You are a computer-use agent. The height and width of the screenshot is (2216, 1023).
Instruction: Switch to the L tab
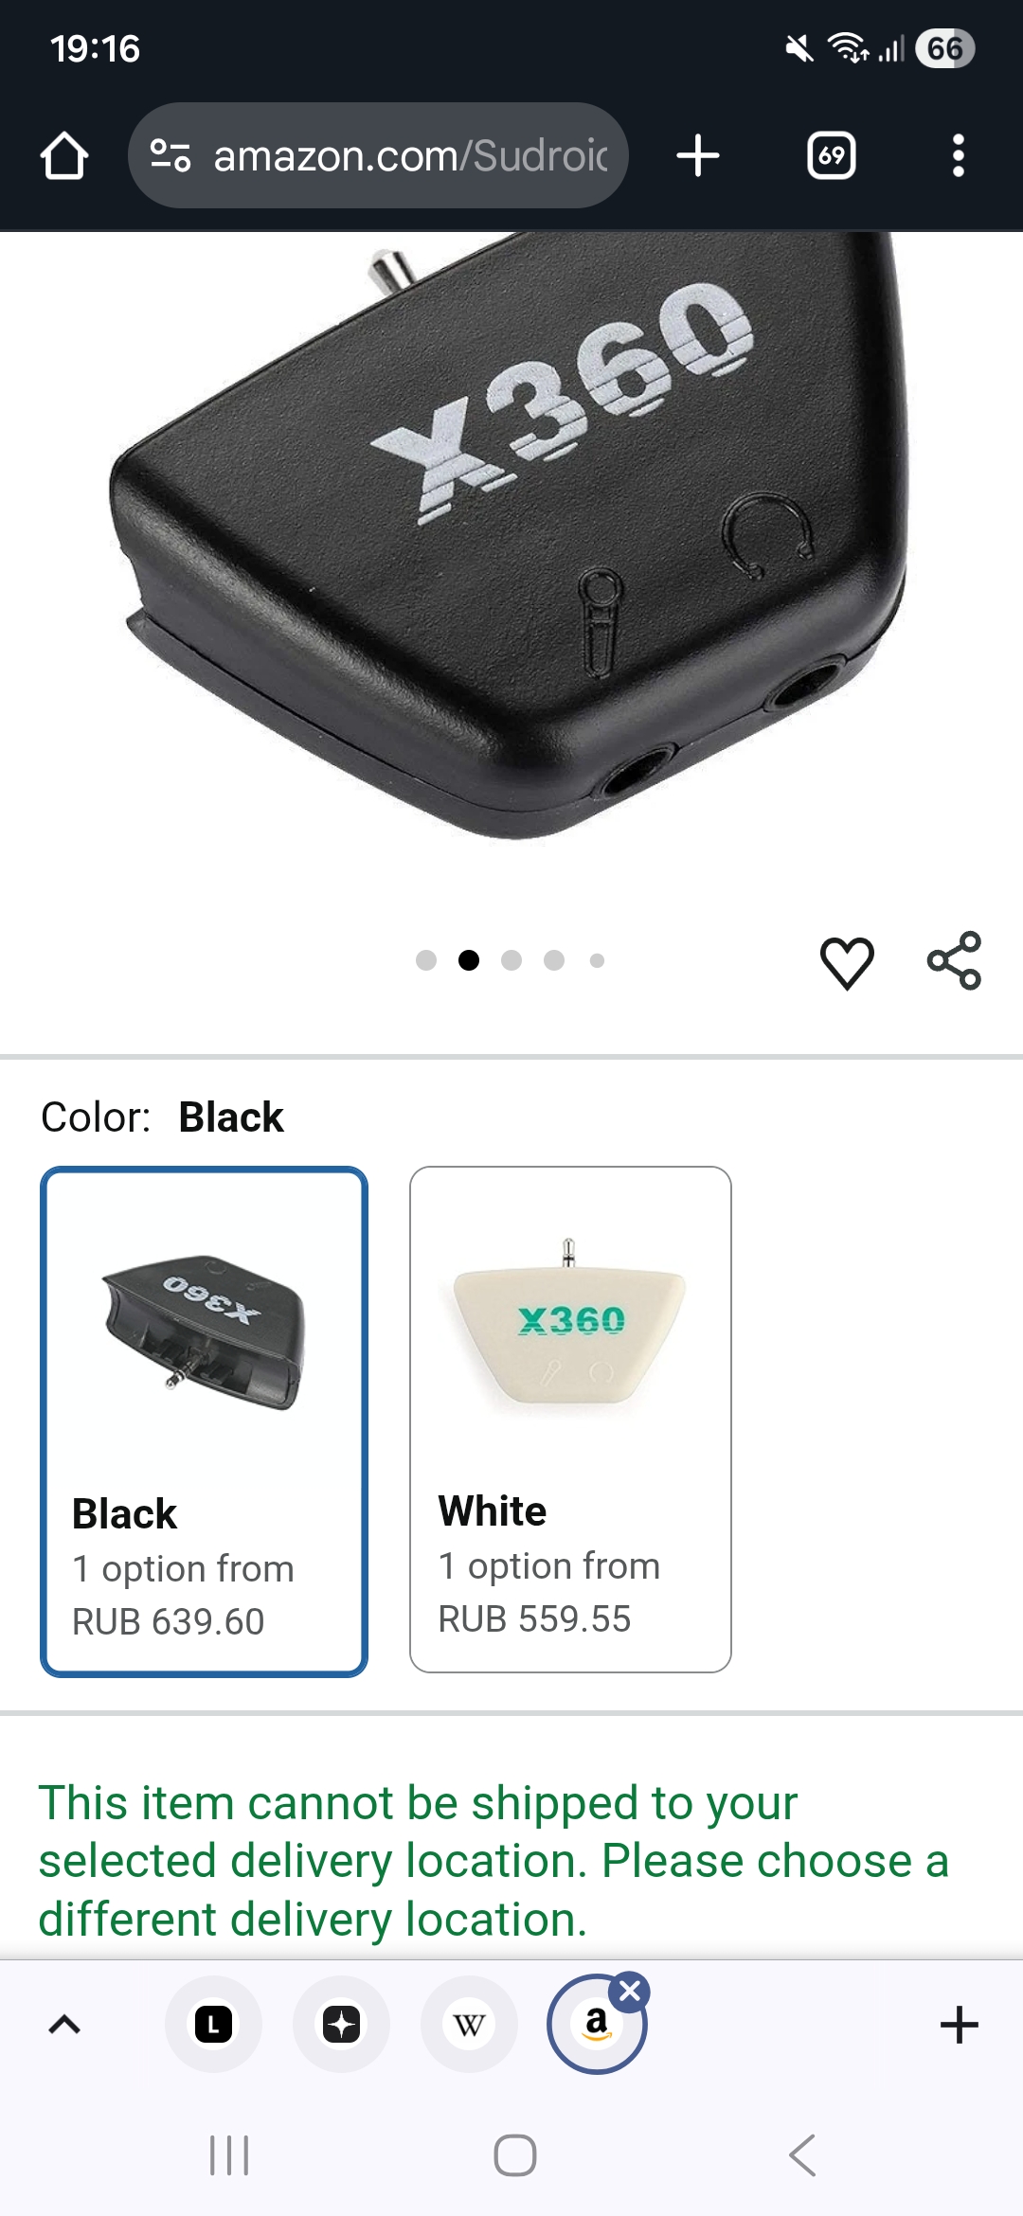click(x=213, y=2025)
